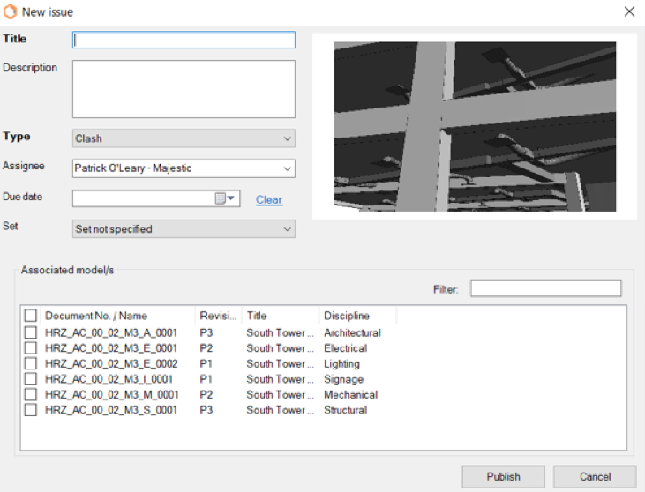
Task: Click revision P1 of the Signage model
Action: pyautogui.click(x=206, y=379)
